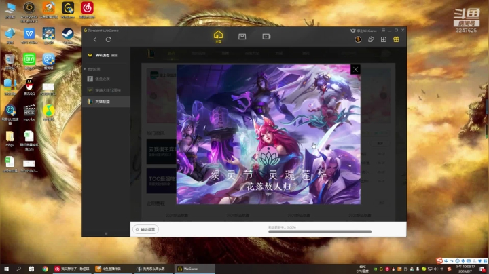Screen dimensions: 489x274
Task: Open the Douyu live companion desktop icon
Action: click(49, 10)
